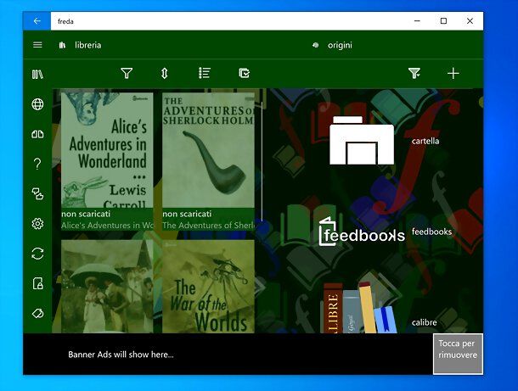Image resolution: width=518 pixels, height=391 pixels.
Task: Click the open book reading icon
Action: pyautogui.click(x=37, y=134)
